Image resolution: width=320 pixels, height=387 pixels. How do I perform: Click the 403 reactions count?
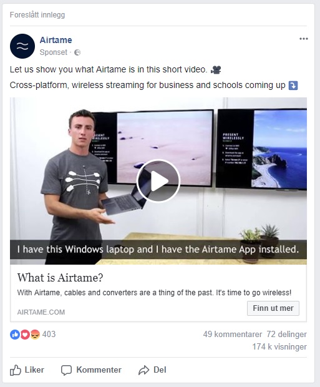coord(49,334)
